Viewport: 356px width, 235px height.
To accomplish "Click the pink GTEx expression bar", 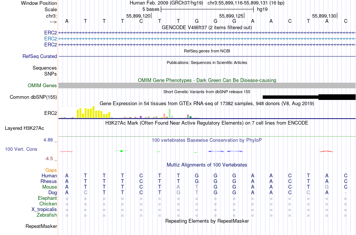I will tap(164, 116).
